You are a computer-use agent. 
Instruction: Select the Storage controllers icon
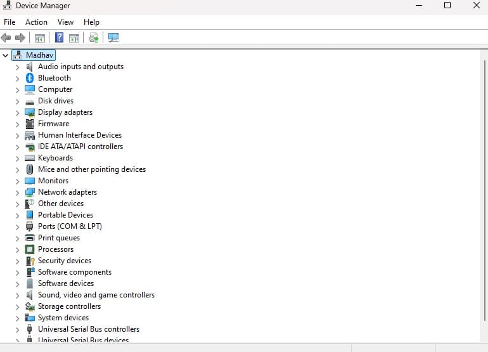click(x=30, y=306)
